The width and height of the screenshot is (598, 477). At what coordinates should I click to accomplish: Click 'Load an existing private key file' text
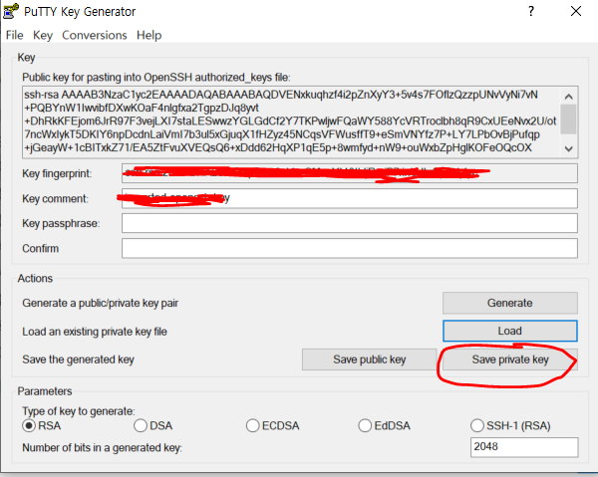coord(95,332)
